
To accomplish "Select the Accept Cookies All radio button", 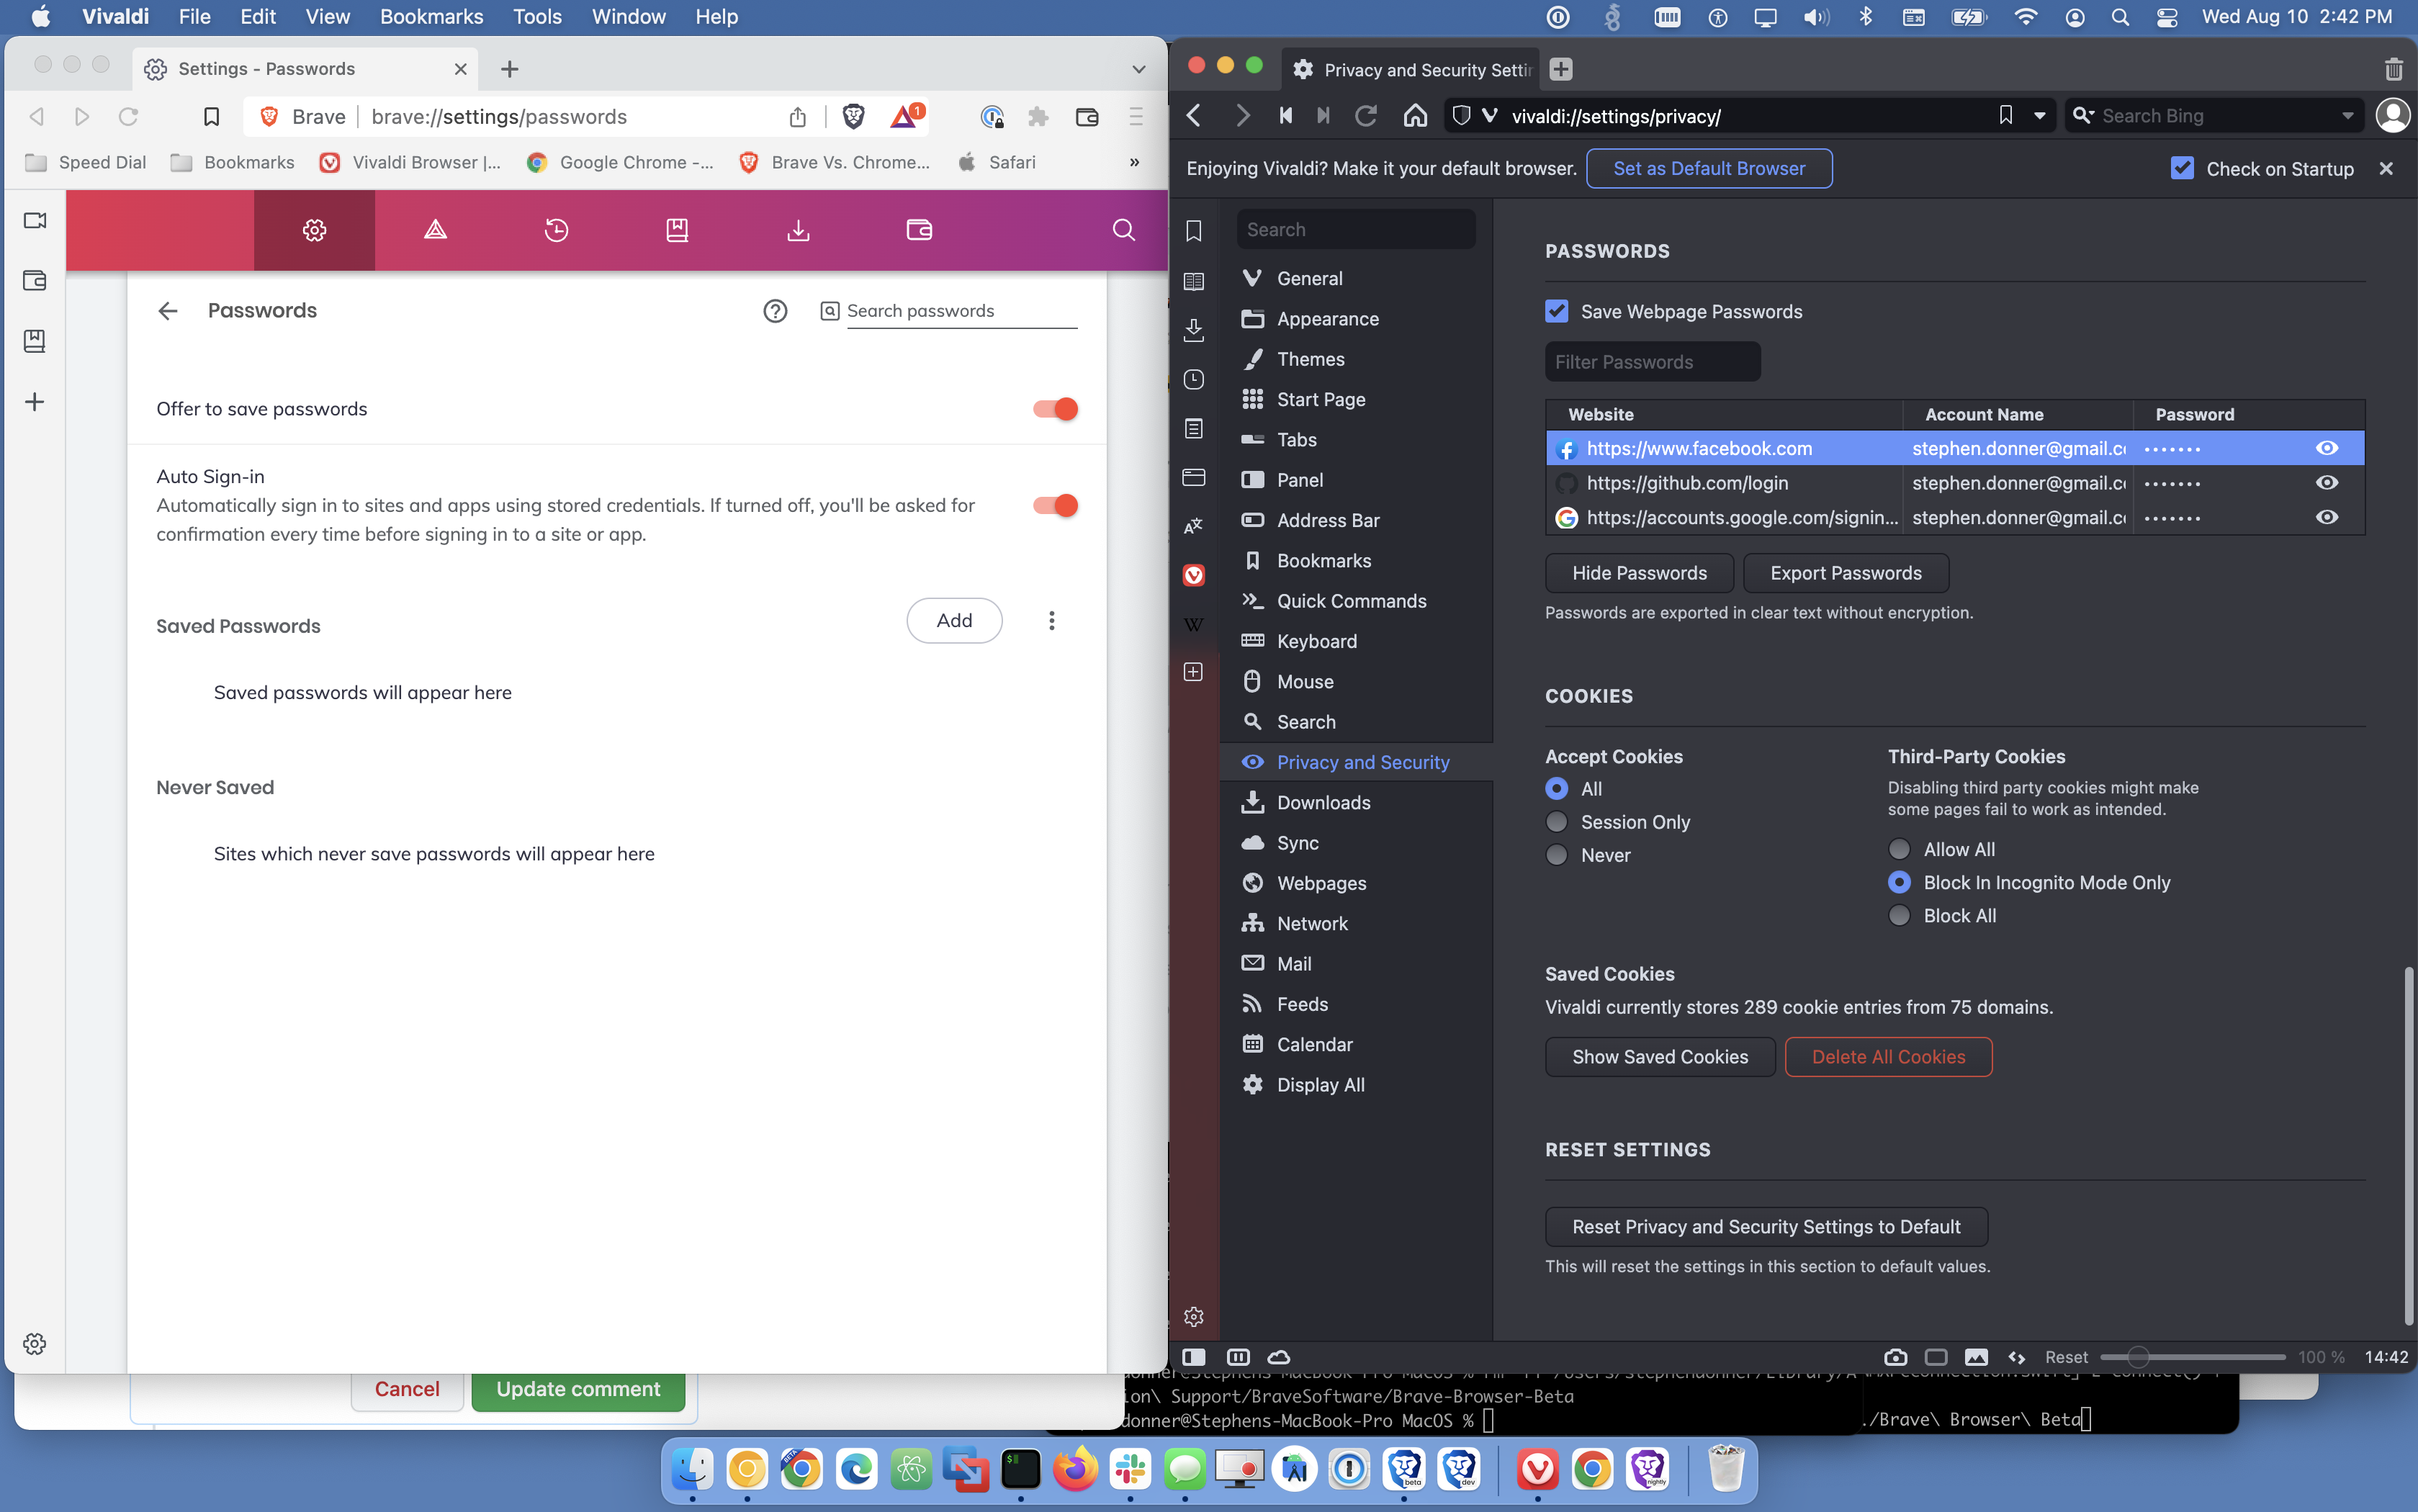I will coord(1555,789).
